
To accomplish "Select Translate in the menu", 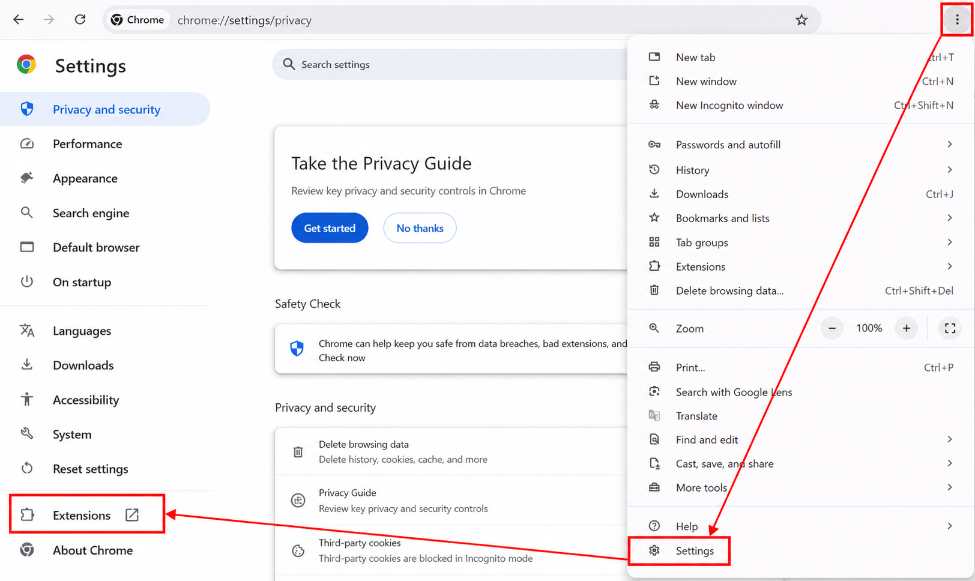I will pyautogui.click(x=801, y=416).
